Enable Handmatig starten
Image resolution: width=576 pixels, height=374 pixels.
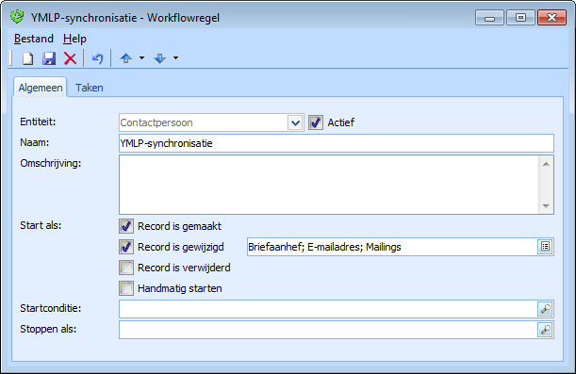(x=126, y=288)
